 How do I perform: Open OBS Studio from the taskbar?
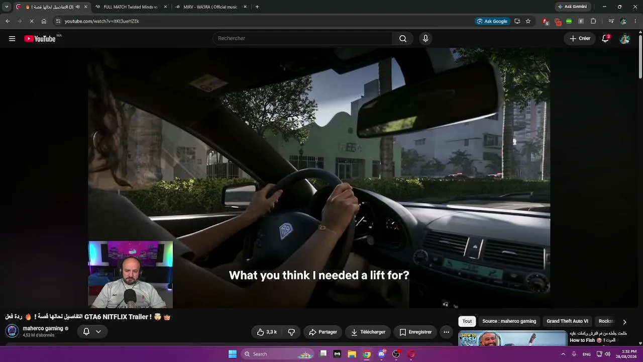coord(396,354)
